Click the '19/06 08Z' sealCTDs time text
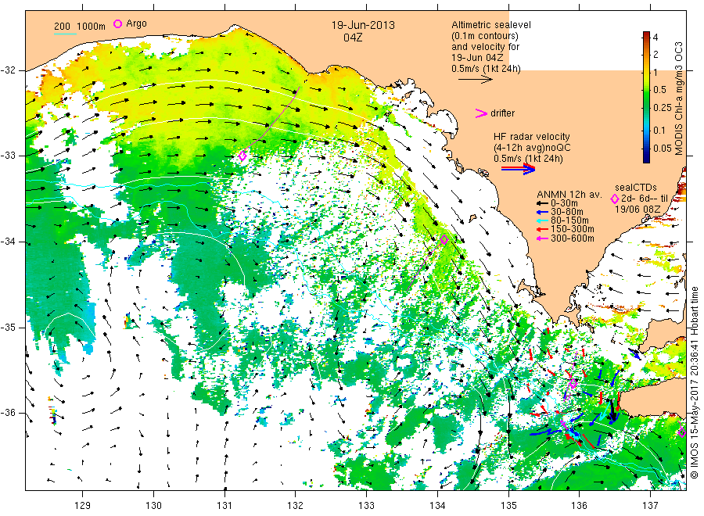This screenshot has width=704, height=516. click(637, 210)
